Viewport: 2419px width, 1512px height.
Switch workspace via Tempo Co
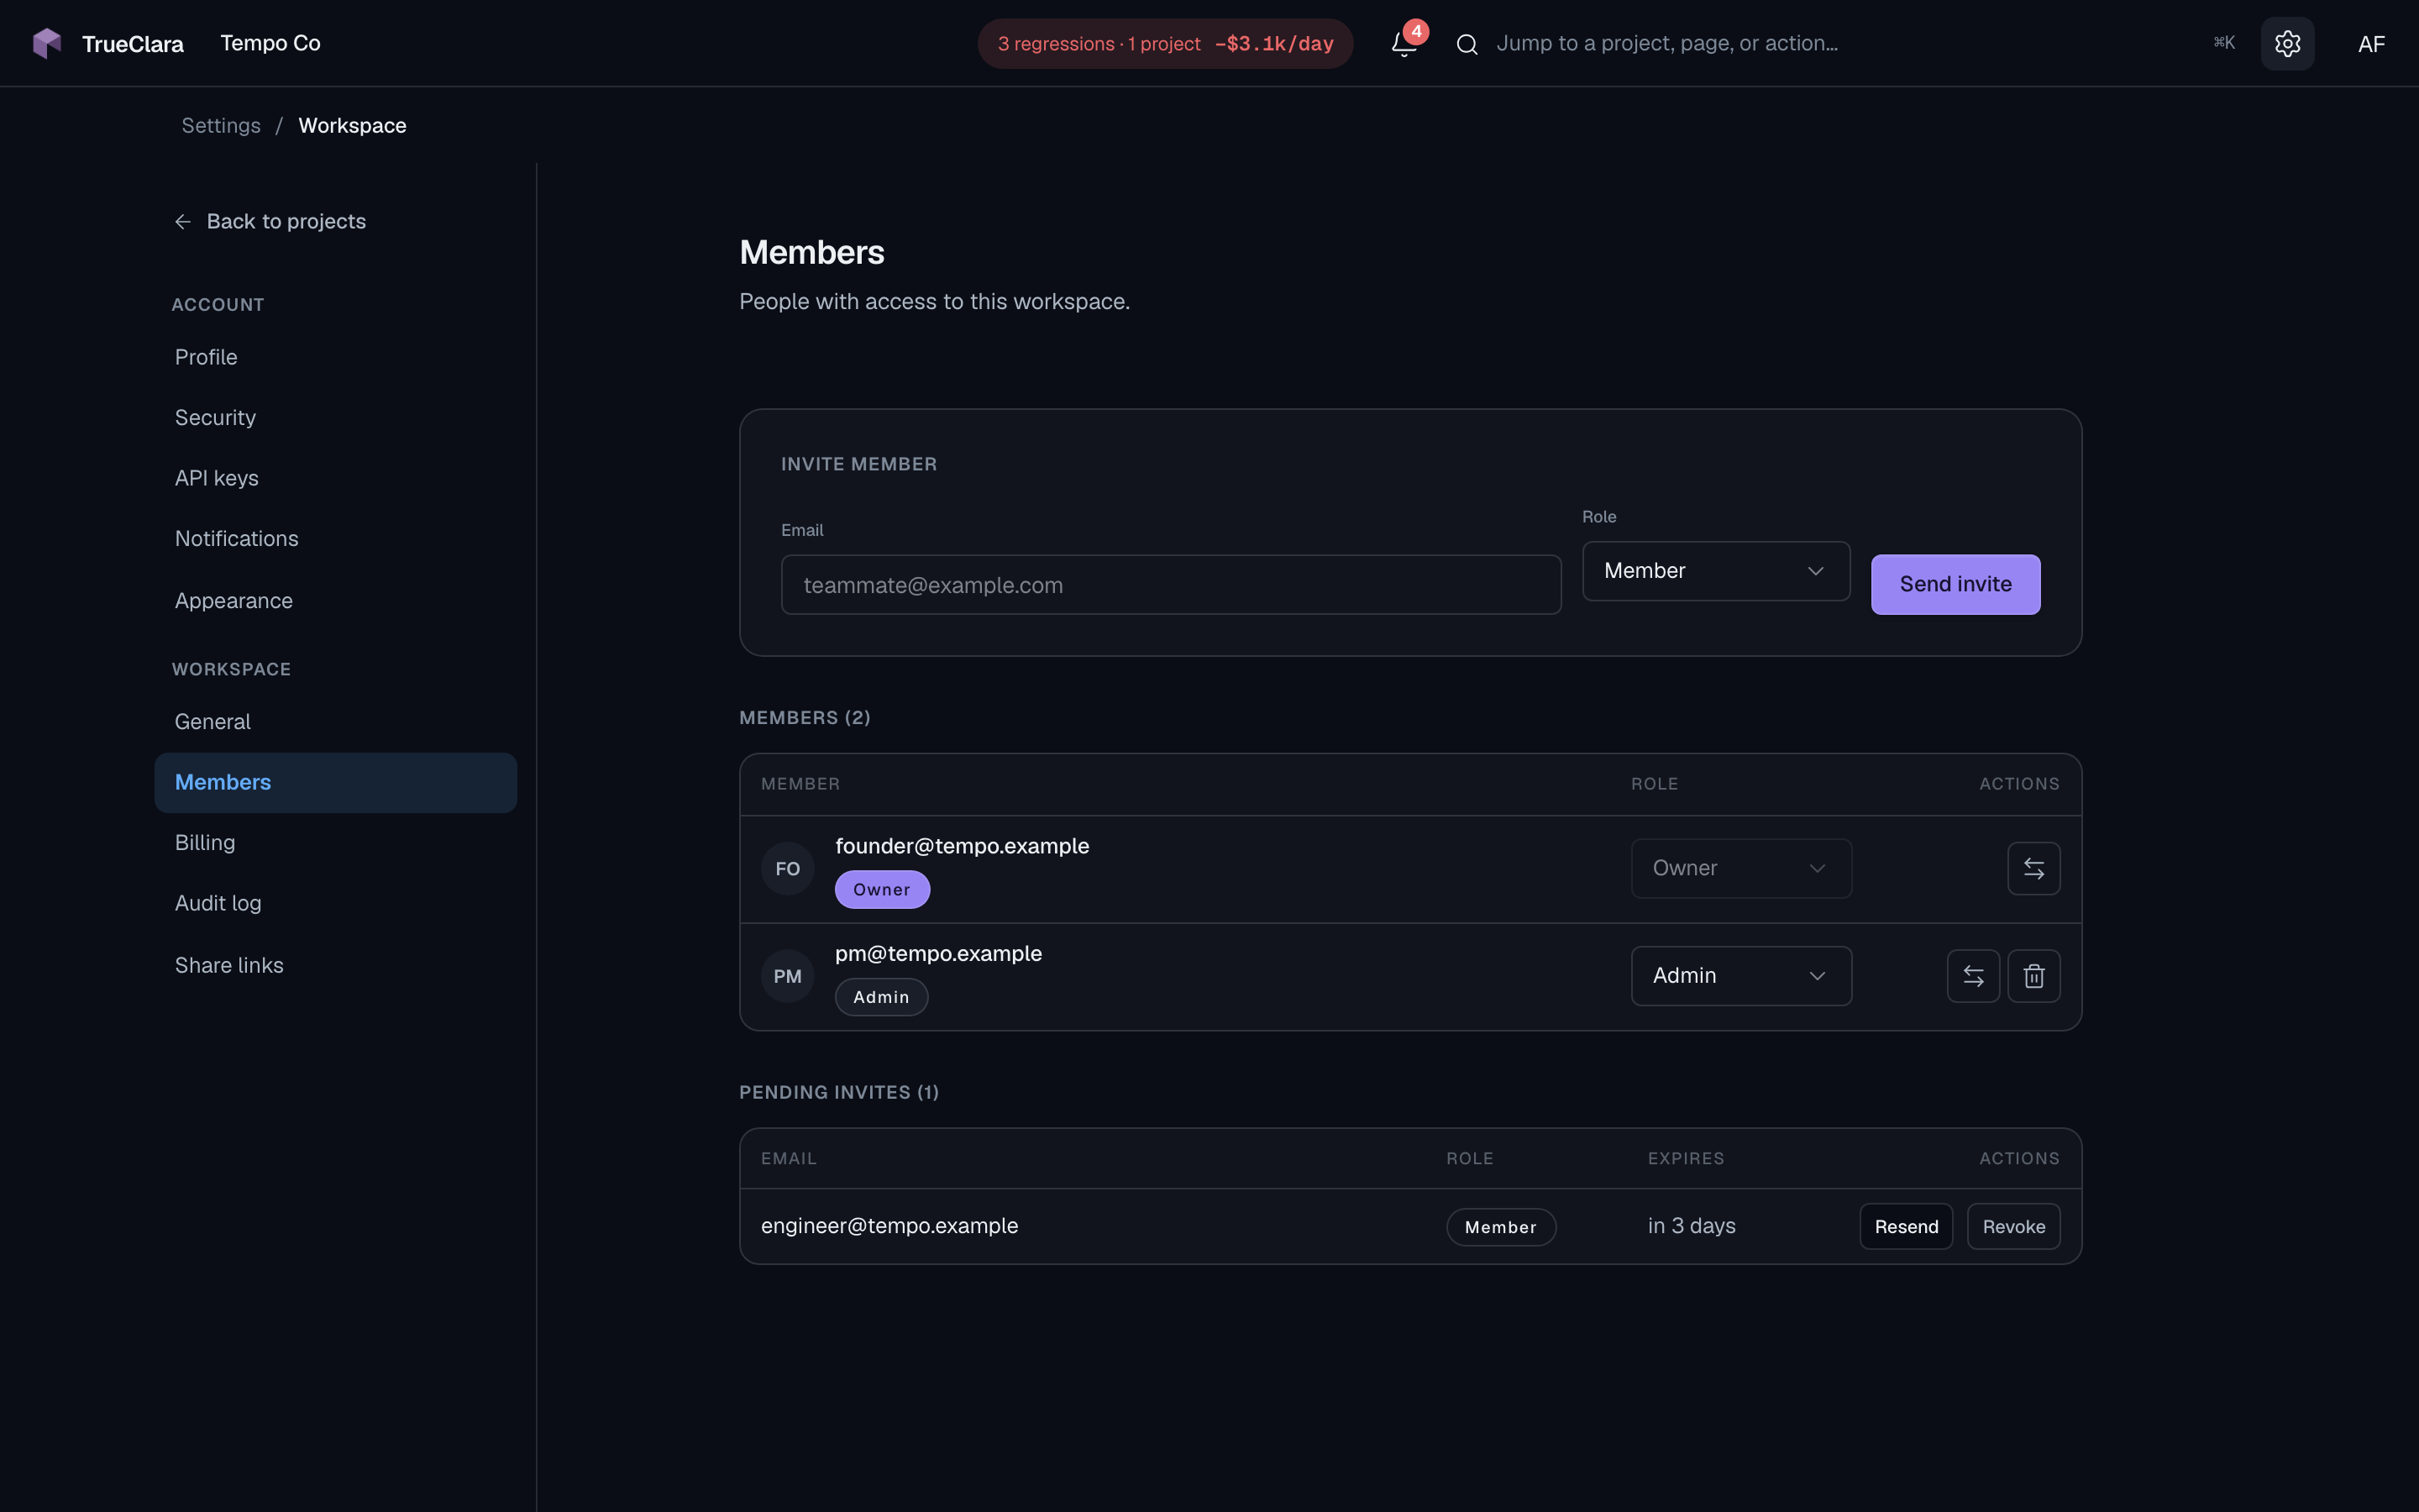270,43
